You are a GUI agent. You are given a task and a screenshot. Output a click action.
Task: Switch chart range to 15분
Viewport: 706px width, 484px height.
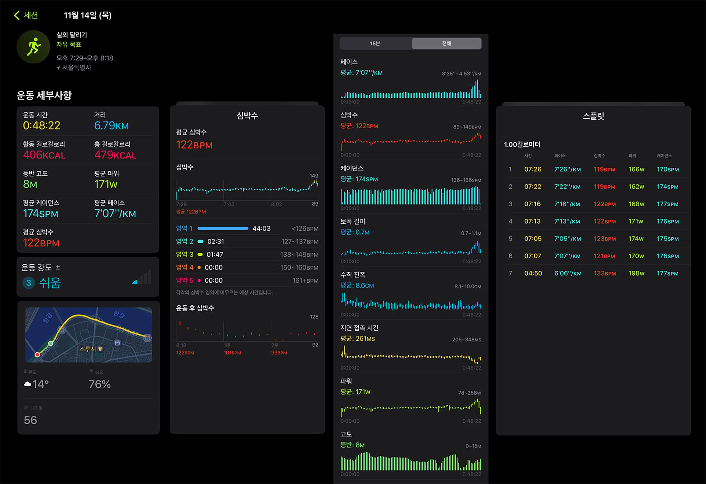tap(376, 43)
